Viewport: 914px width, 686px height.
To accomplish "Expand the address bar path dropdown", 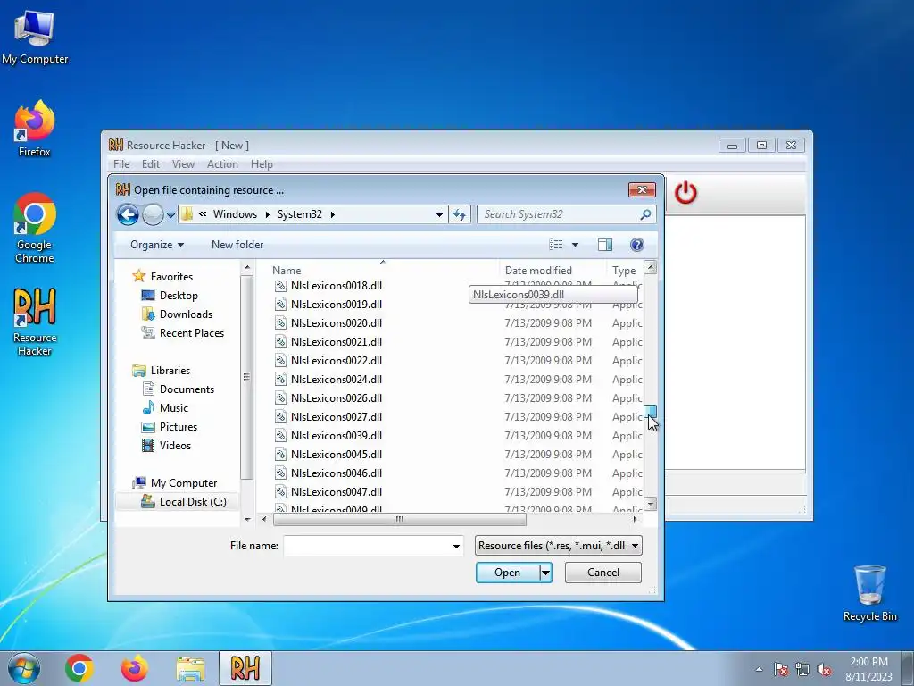I will coord(439,214).
